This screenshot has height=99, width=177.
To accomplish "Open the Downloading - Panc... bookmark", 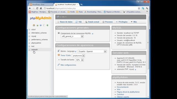I will 93,12.
